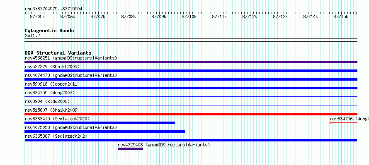
Task: Click the 87708k ruler tick label
Action: pos(129,17)
